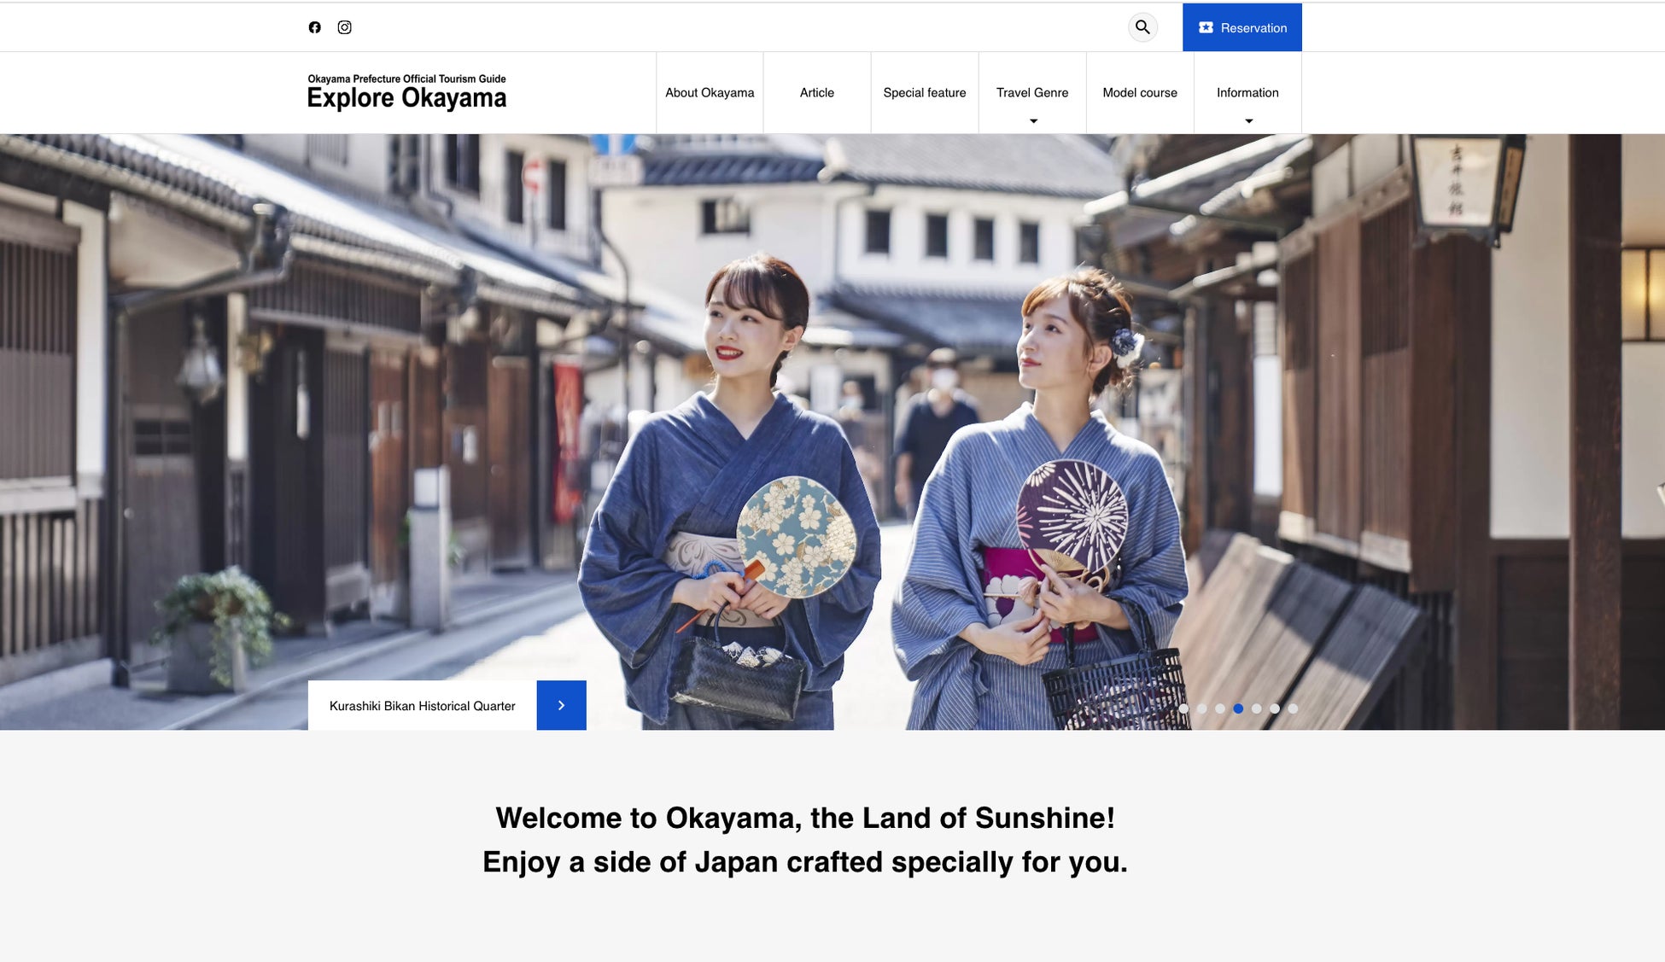Image resolution: width=1665 pixels, height=962 pixels.
Task: Click the Reservation button
Action: coord(1241,27)
